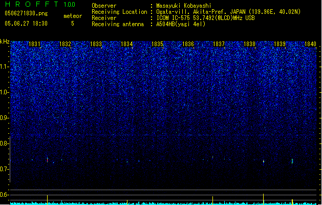Image resolution: width=322 pixels, height=205 pixels.
Task: Click time marker 1836
Action: (x=188, y=44)
